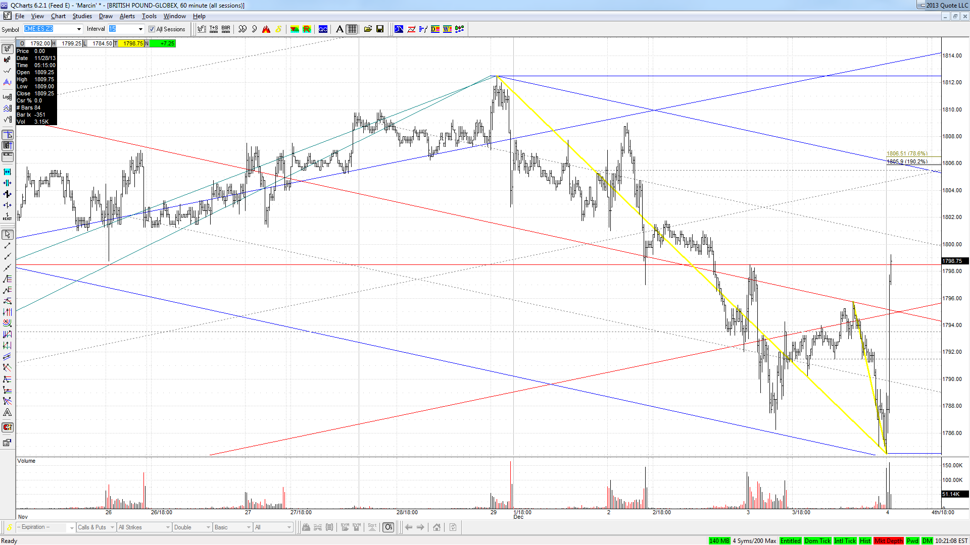Image resolution: width=970 pixels, height=545 pixels.
Task: Click the back arrow navigation button
Action: (409, 527)
